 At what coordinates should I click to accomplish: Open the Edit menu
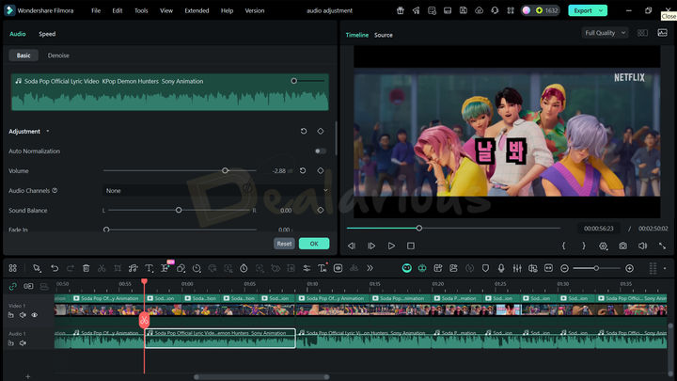pyautogui.click(x=118, y=10)
